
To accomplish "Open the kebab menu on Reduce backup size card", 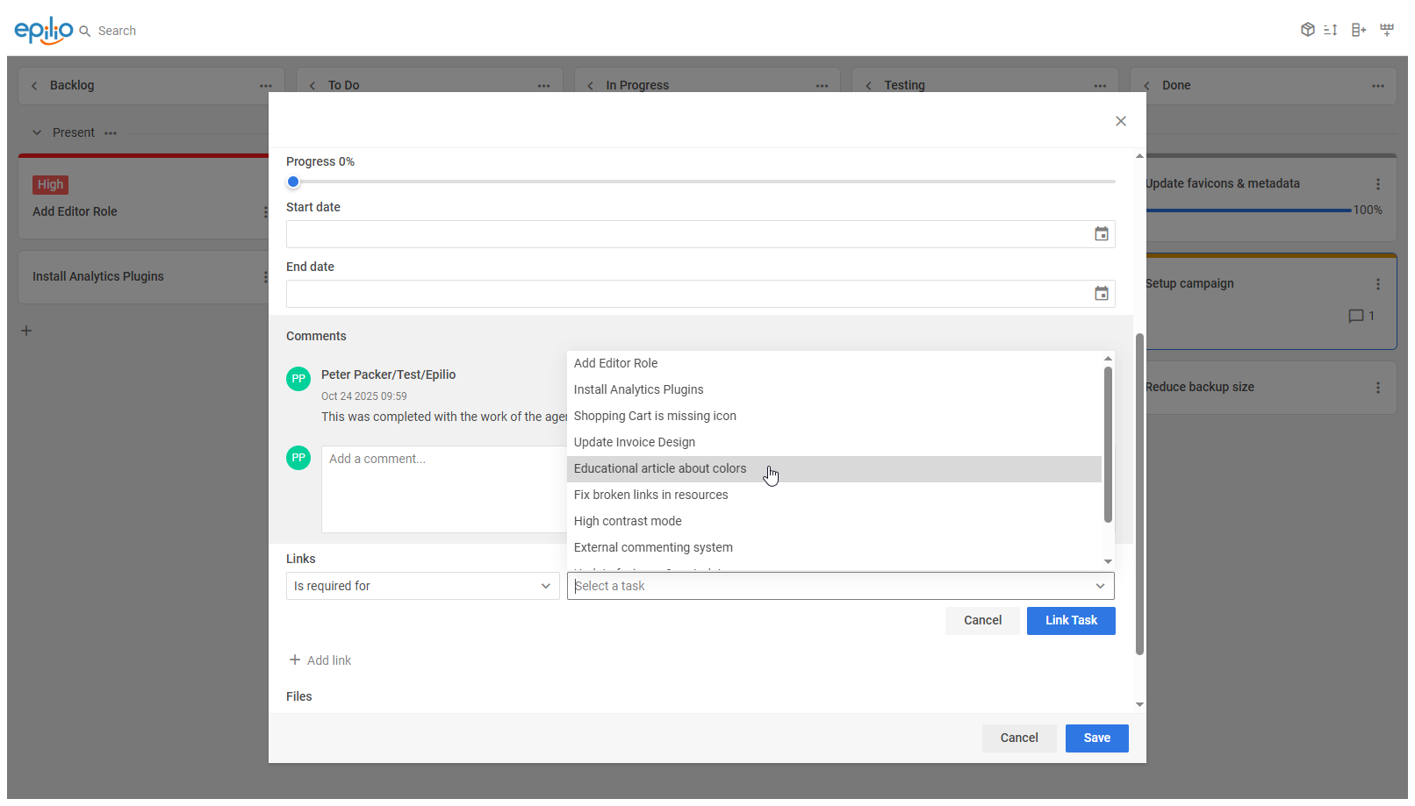I will pos(1376,387).
